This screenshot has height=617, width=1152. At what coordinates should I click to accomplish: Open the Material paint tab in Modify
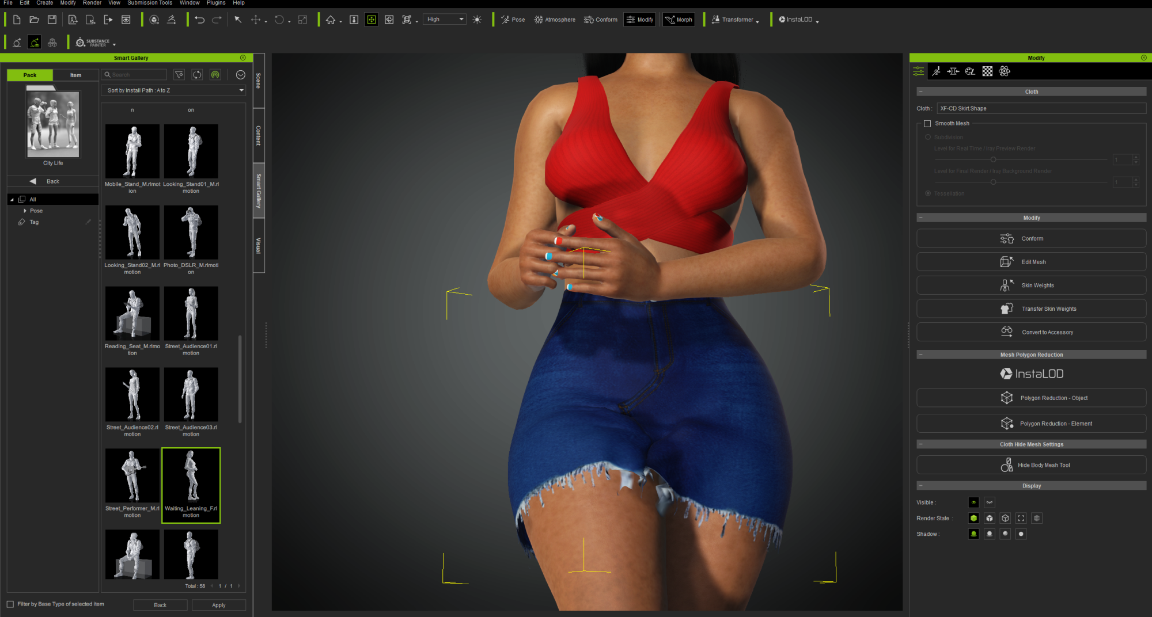click(970, 71)
